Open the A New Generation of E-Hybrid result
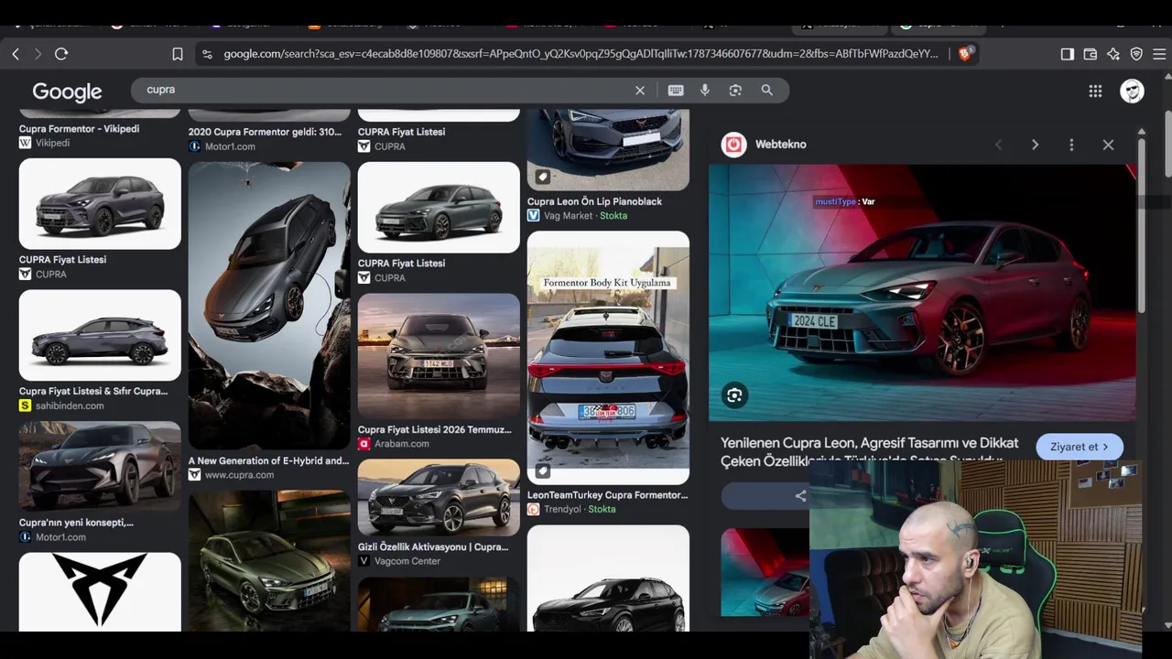 tap(268, 460)
